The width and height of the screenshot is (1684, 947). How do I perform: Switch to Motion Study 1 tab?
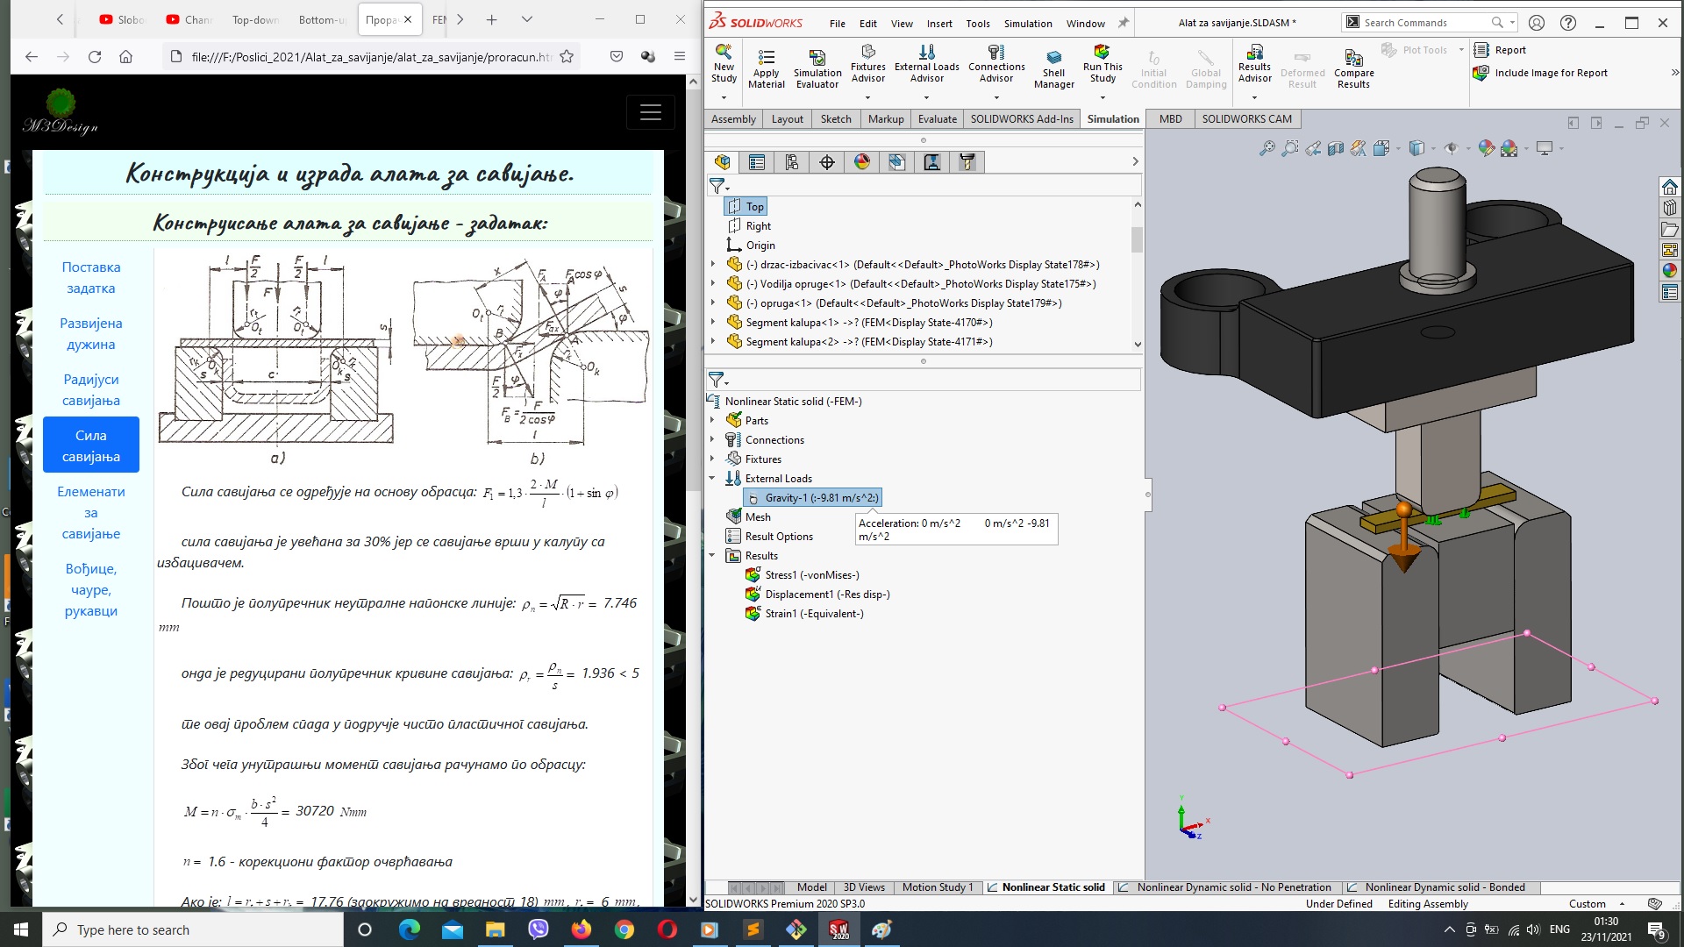[937, 887]
